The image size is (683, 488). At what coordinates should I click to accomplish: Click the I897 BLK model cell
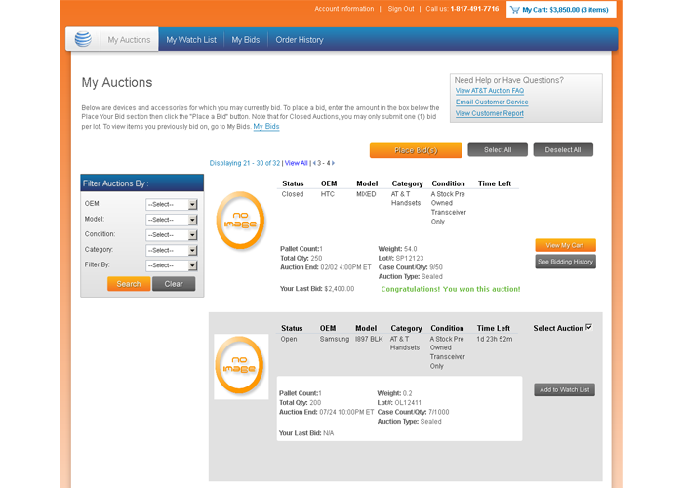[369, 339]
